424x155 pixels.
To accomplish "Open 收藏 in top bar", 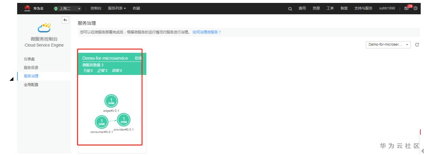I will (136, 8).
